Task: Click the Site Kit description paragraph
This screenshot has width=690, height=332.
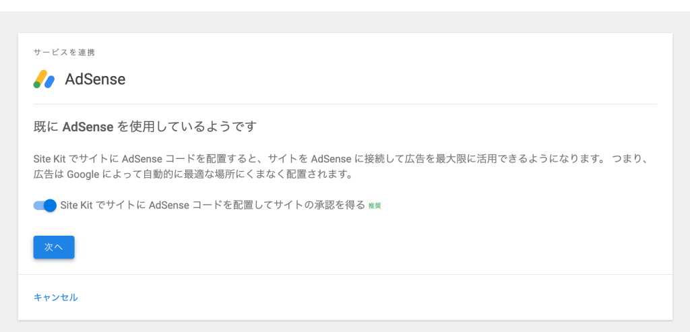Action: pos(342,166)
